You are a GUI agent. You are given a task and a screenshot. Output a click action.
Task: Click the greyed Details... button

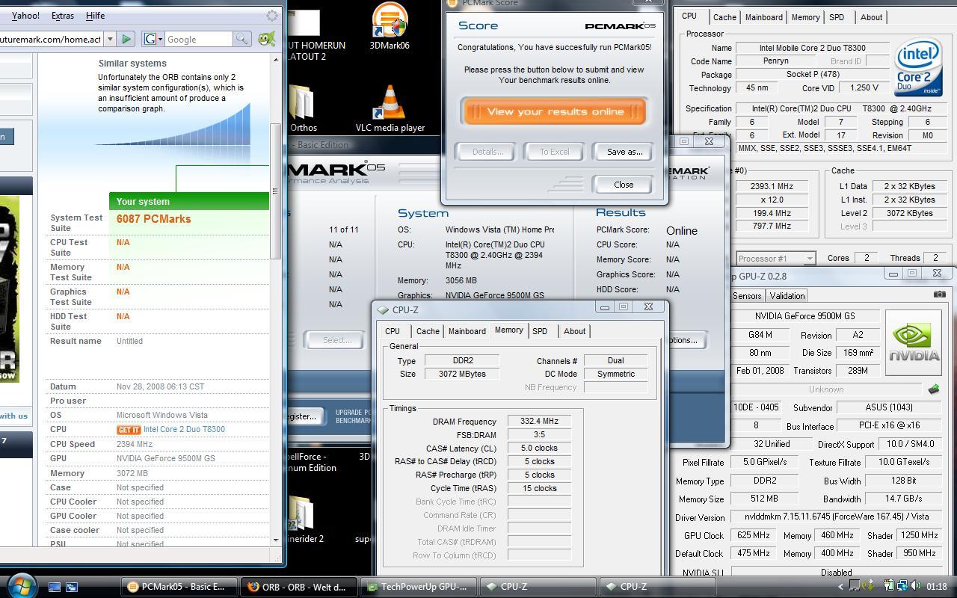click(x=487, y=152)
